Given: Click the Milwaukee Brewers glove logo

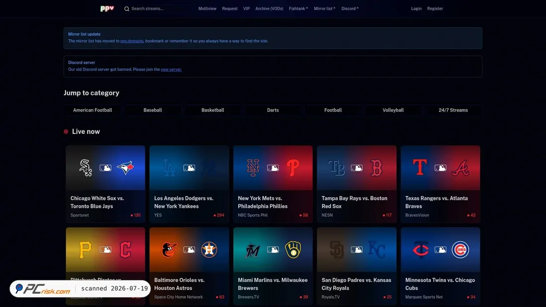Looking at the screenshot, I should pos(293,249).
